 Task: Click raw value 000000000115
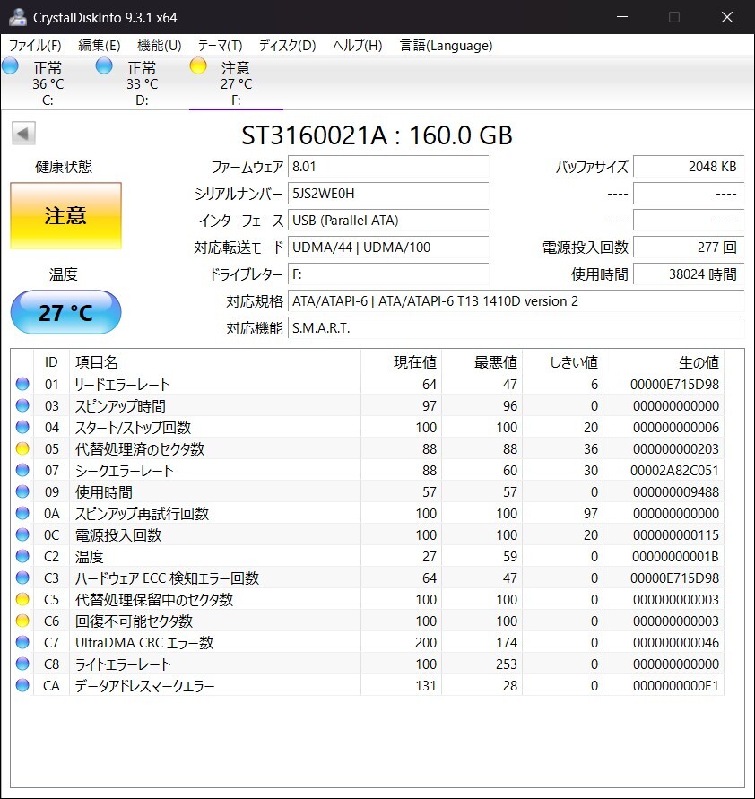[675, 535]
